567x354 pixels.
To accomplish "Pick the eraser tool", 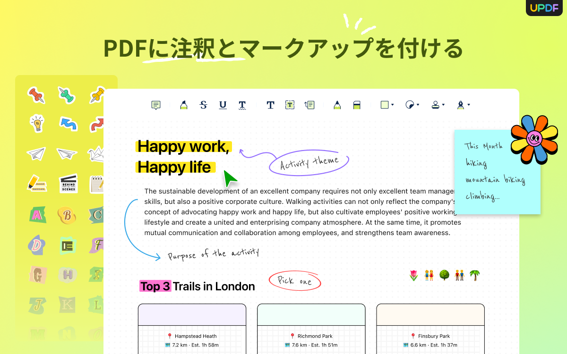I will point(357,105).
